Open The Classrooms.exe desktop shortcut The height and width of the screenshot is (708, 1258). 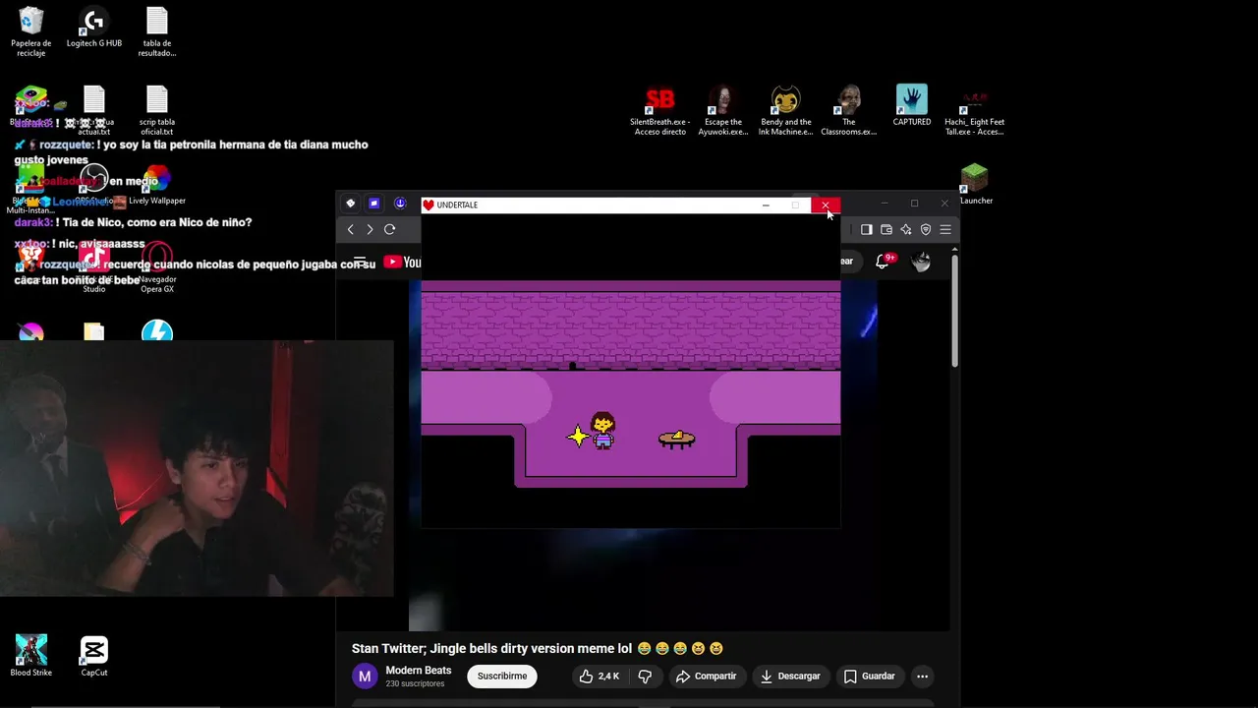tap(849, 111)
